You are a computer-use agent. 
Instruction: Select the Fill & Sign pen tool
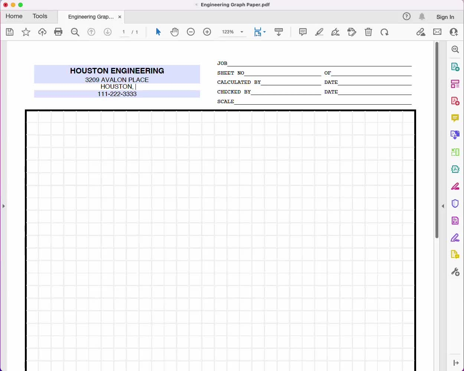pos(335,32)
